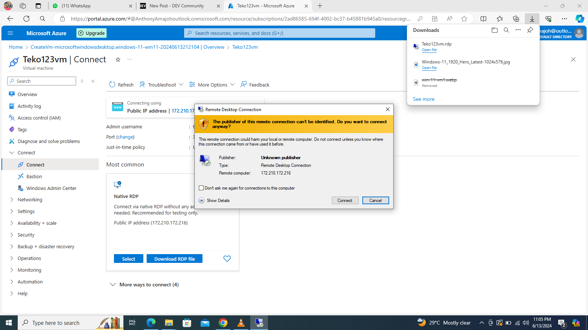Switch to New Post DEV Community tab

[x=180, y=6]
